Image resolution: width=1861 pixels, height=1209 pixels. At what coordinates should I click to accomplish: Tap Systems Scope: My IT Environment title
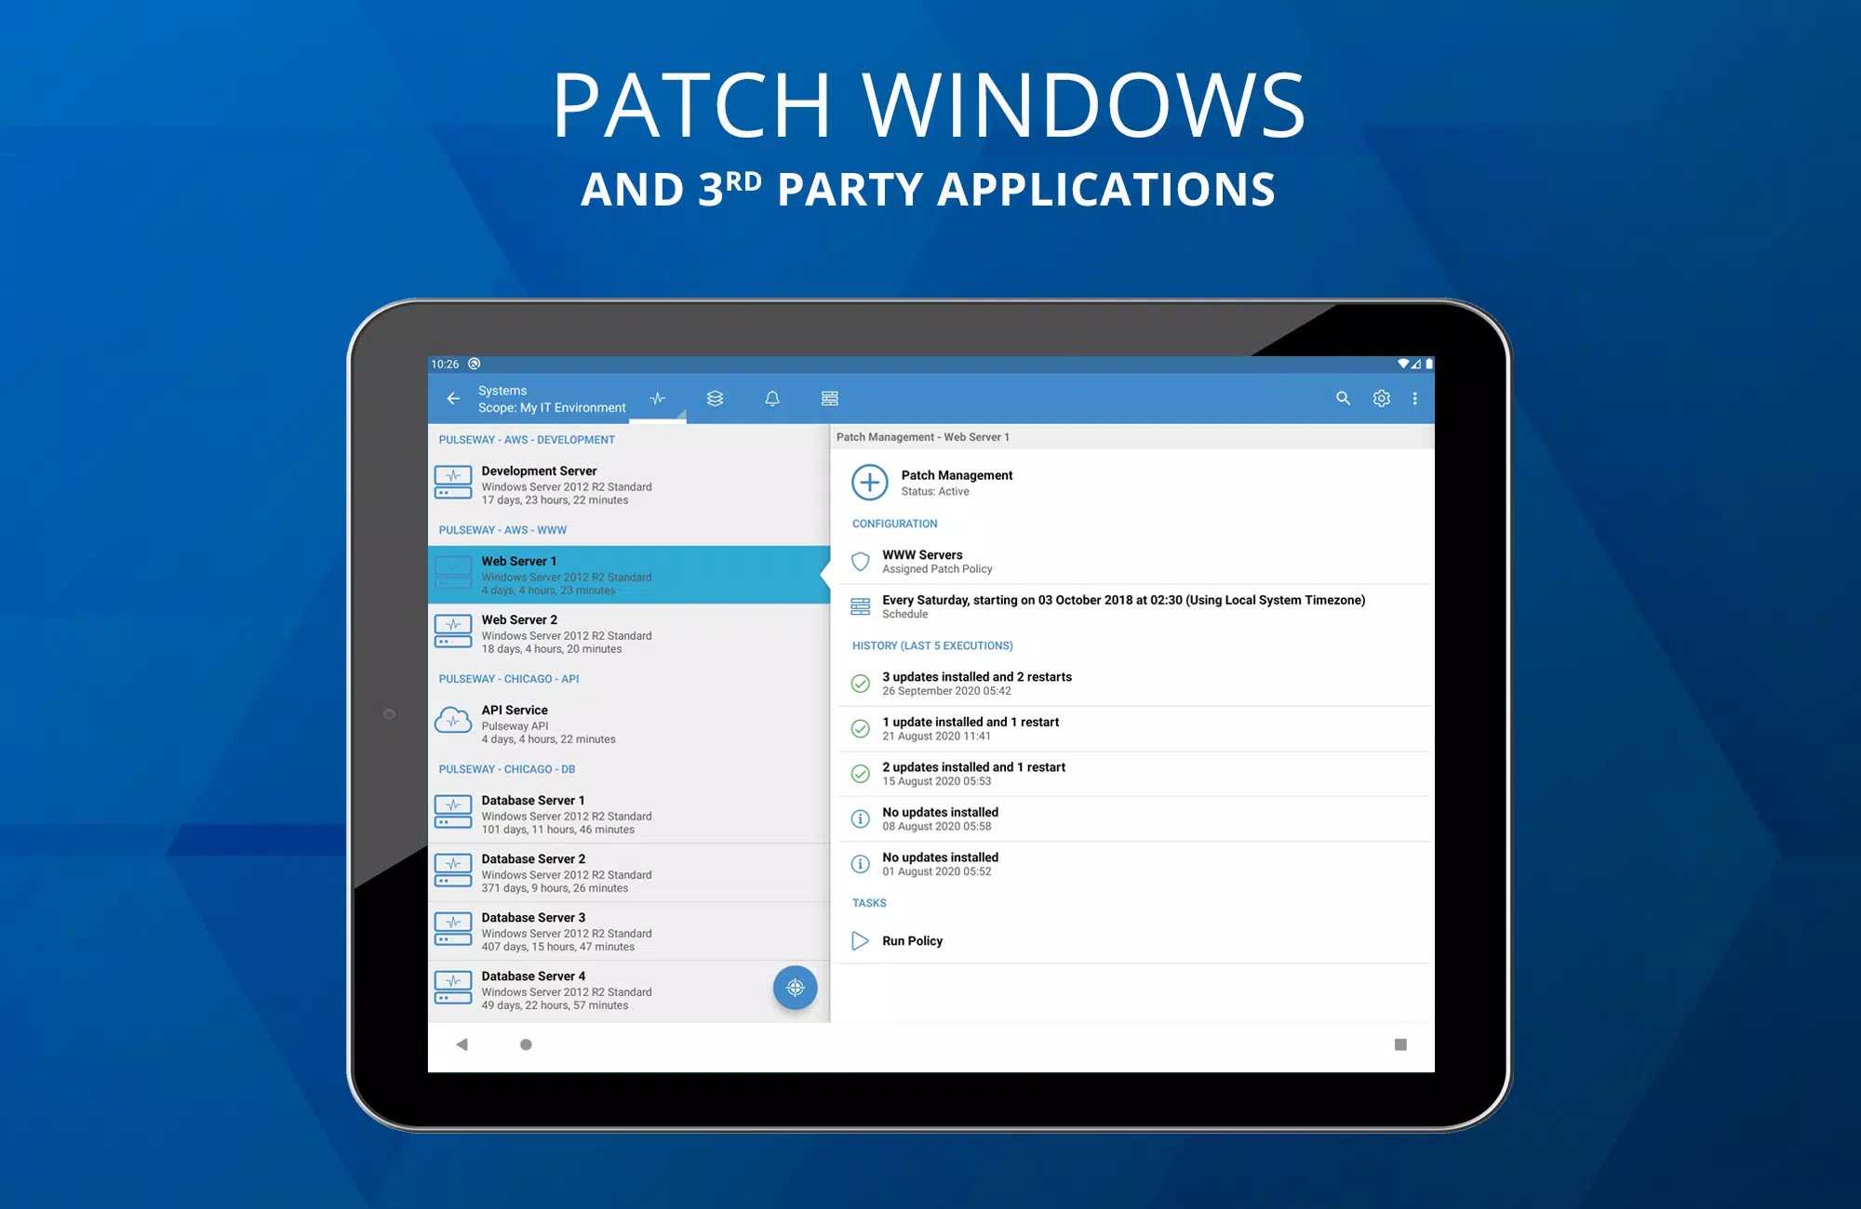coord(552,399)
